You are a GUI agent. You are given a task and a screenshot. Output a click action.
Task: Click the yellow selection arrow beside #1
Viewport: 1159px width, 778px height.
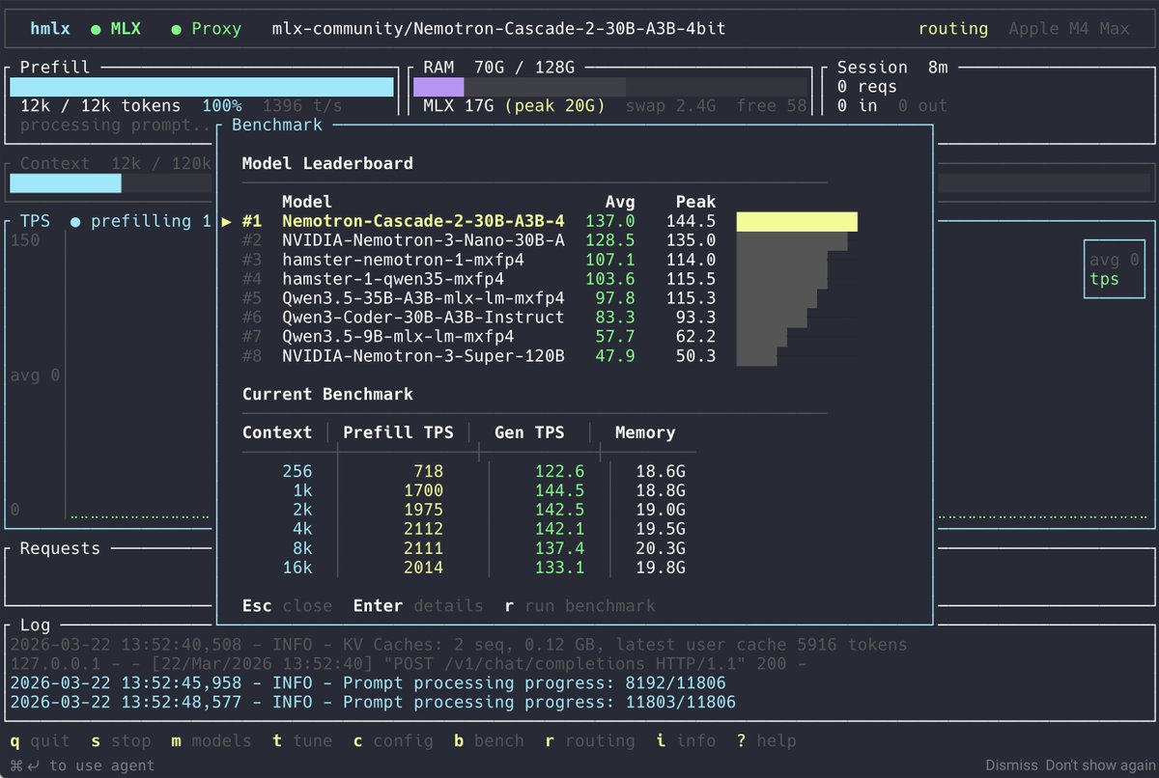point(227,221)
